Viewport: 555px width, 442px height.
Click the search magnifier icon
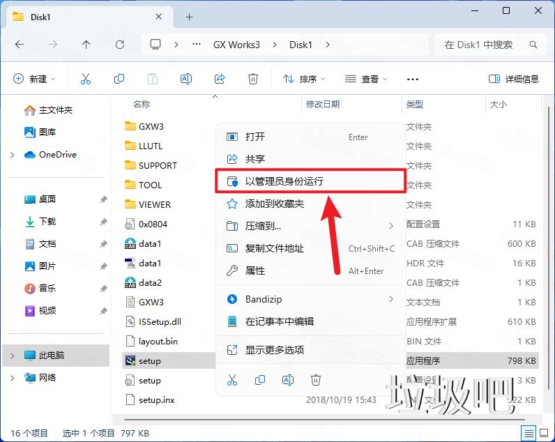(x=533, y=45)
